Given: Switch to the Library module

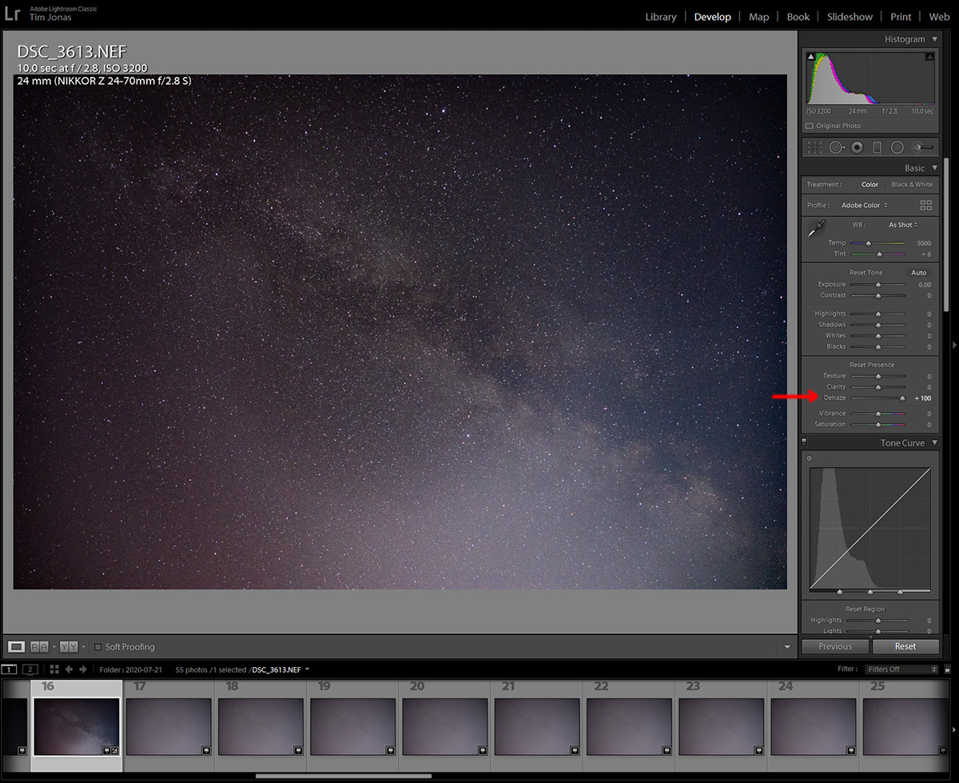Looking at the screenshot, I should [x=660, y=16].
